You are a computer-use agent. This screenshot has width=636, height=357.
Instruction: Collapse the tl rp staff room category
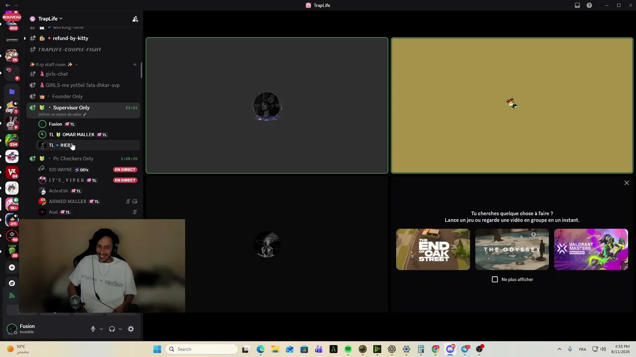pos(54,64)
